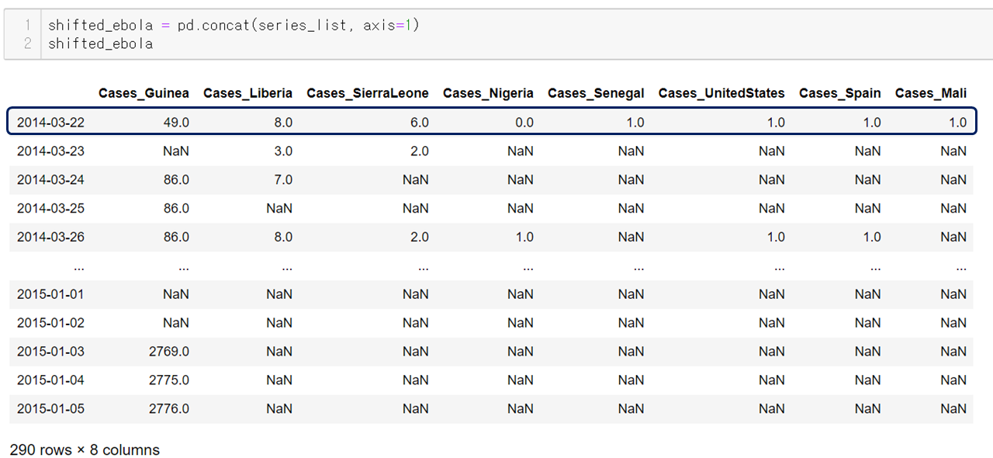Click the 2014-03-23 row index

click(x=50, y=151)
